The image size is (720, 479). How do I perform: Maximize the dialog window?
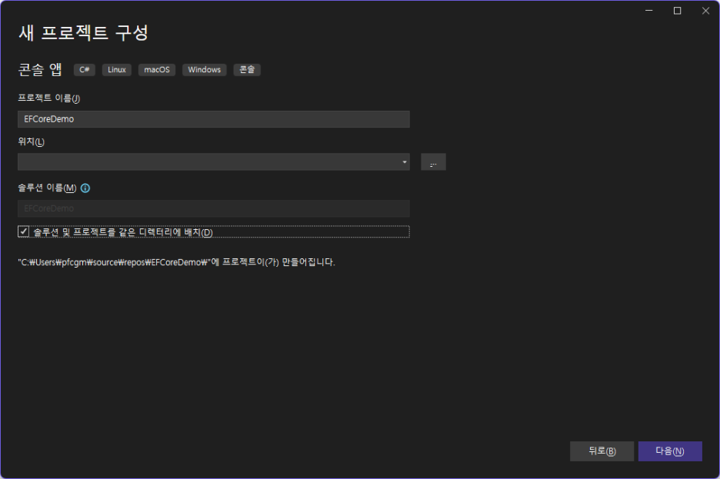point(677,11)
